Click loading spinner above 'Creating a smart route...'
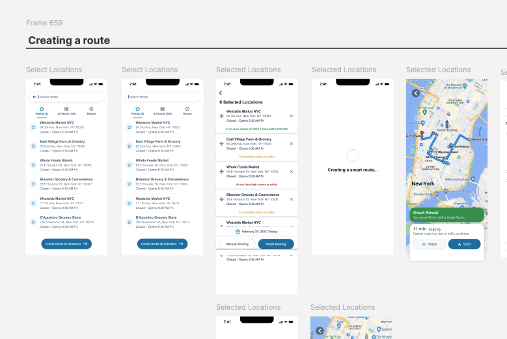 point(353,156)
